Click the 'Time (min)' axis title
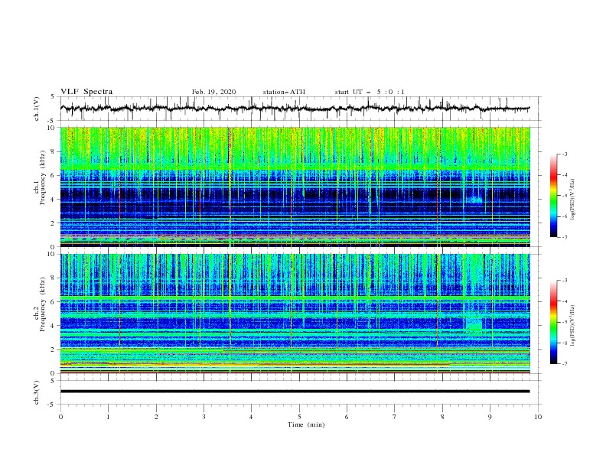606x468 pixels. [306, 424]
